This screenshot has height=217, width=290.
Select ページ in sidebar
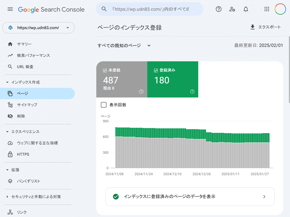(x=37, y=94)
